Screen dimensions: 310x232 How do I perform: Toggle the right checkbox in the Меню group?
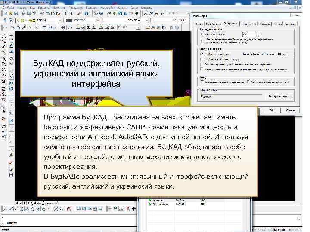[248, 82]
